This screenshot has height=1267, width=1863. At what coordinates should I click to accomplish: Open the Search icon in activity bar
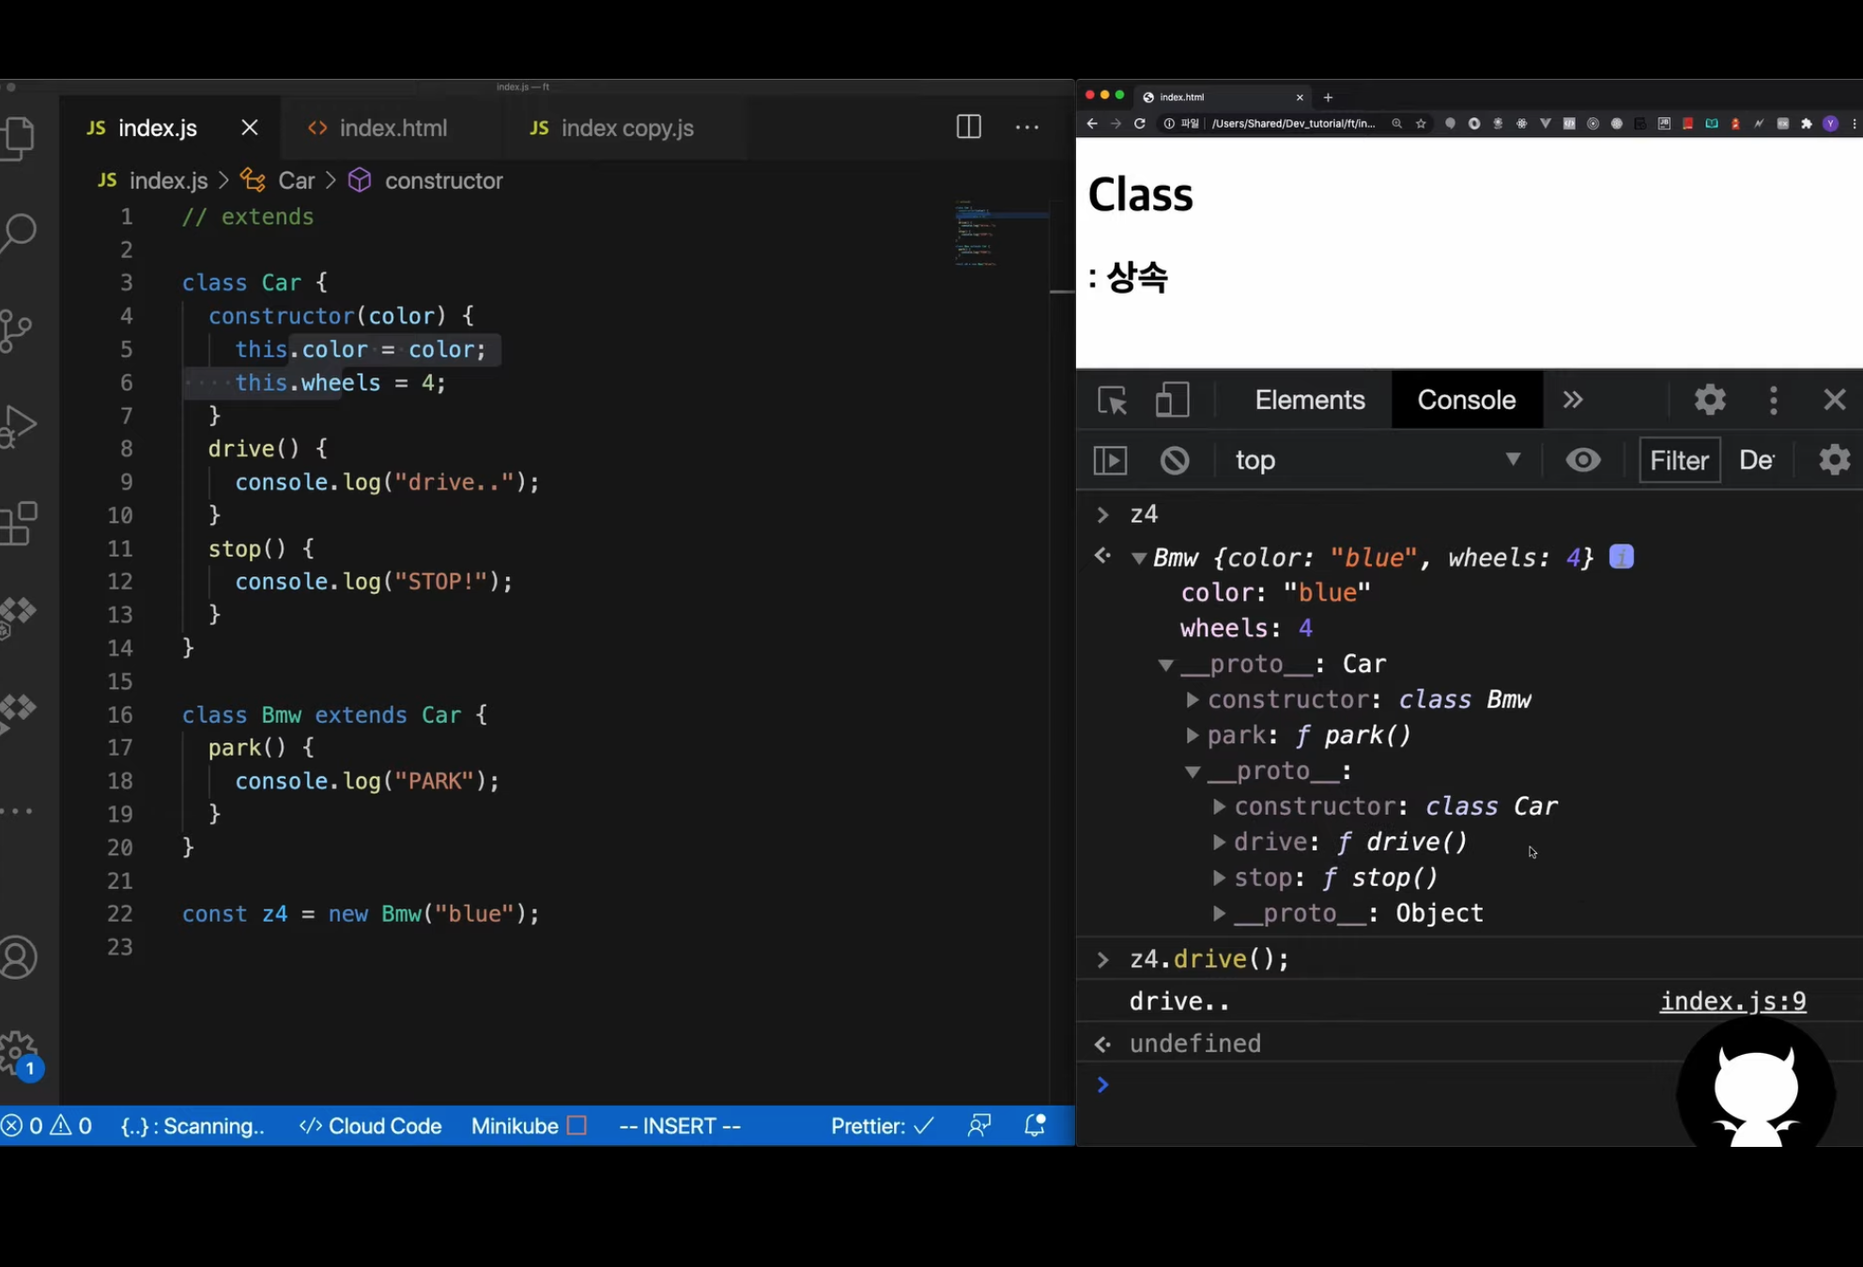[x=17, y=233]
